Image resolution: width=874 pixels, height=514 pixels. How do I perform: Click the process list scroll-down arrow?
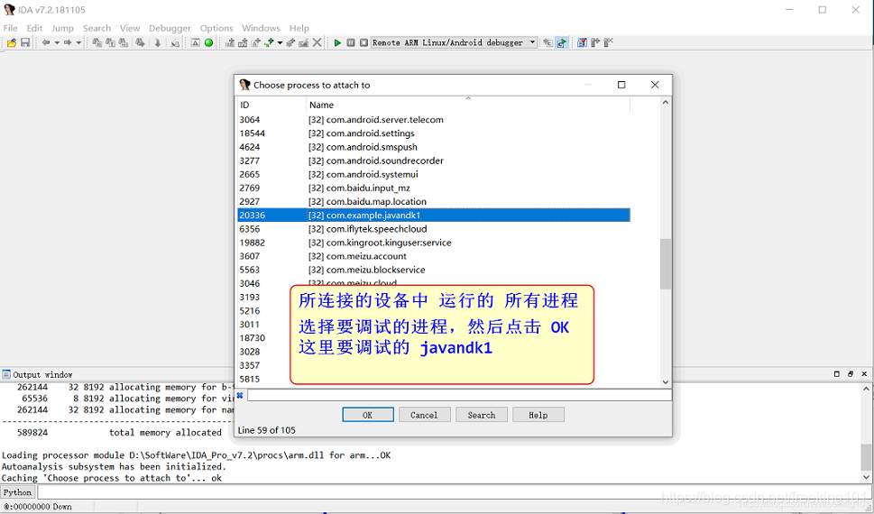click(x=666, y=381)
